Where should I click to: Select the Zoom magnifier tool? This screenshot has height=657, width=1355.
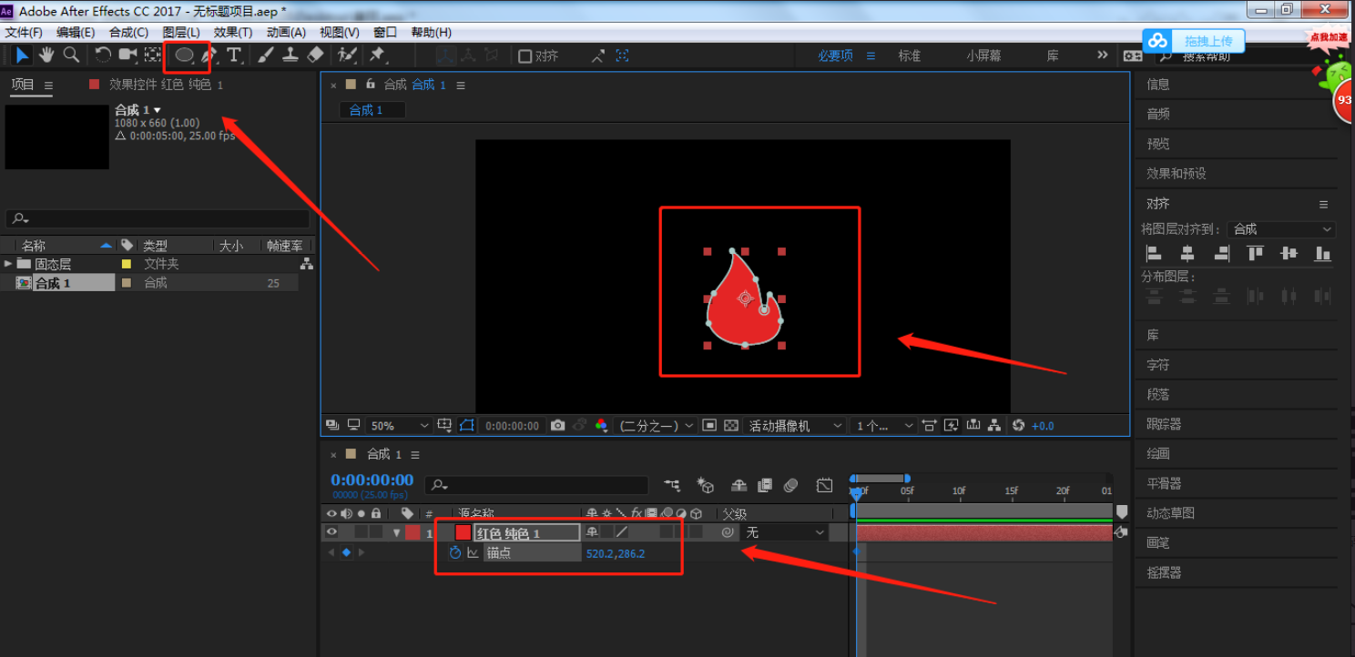[71, 56]
